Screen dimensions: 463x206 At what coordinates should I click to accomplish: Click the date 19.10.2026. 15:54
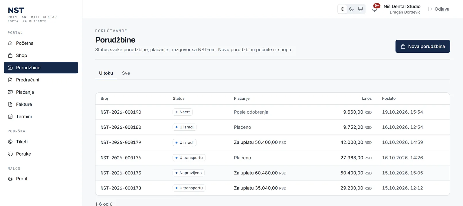tap(403, 112)
